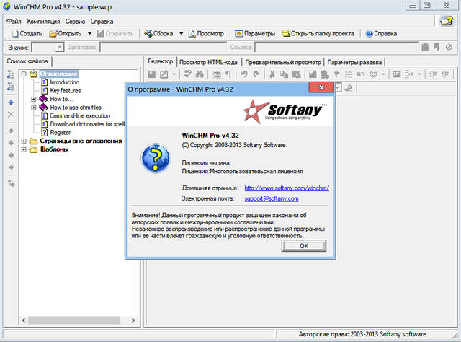Open the Справка menu in menu bar
This screenshot has height=342, width=461.
pos(102,22)
